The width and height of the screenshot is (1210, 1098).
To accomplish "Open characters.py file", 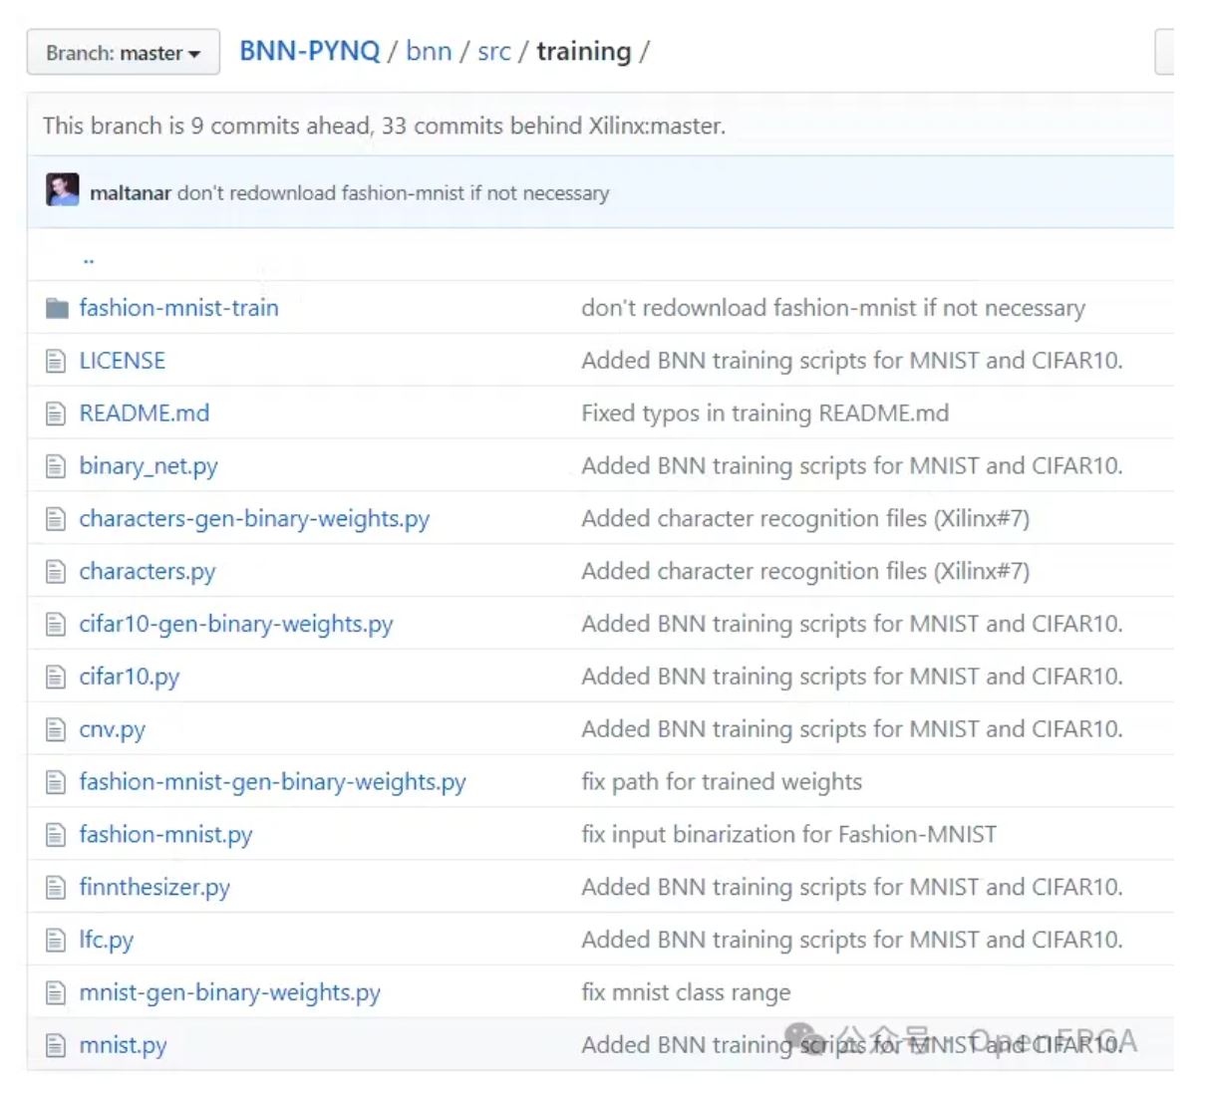I will click(147, 572).
